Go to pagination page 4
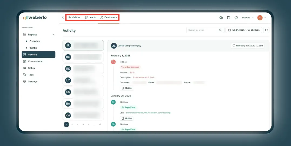291x146 pixels. (x=83, y=124)
